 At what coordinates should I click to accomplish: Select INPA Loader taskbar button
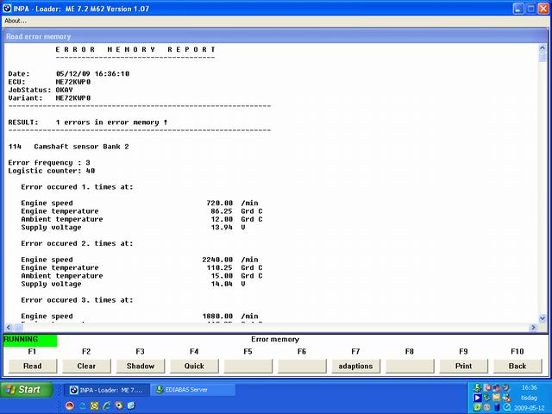[x=105, y=390]
